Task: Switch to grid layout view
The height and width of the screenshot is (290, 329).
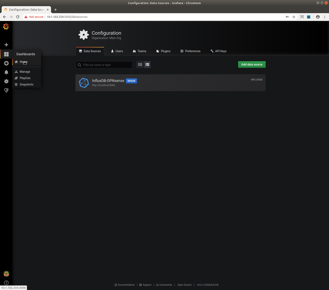Action: coord(140,64)
